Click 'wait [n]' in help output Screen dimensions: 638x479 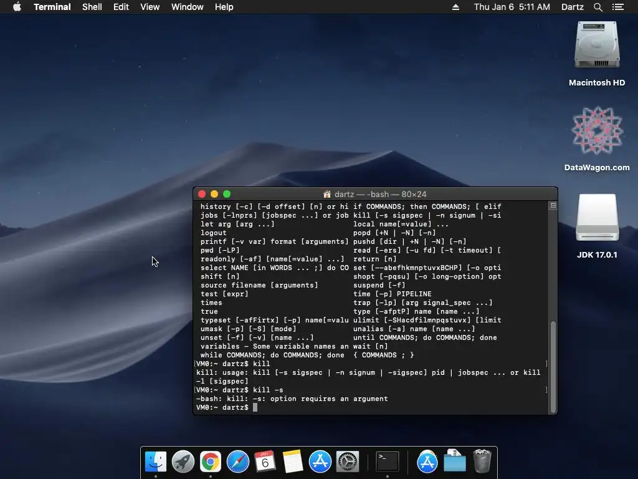[x=370, y=346]
